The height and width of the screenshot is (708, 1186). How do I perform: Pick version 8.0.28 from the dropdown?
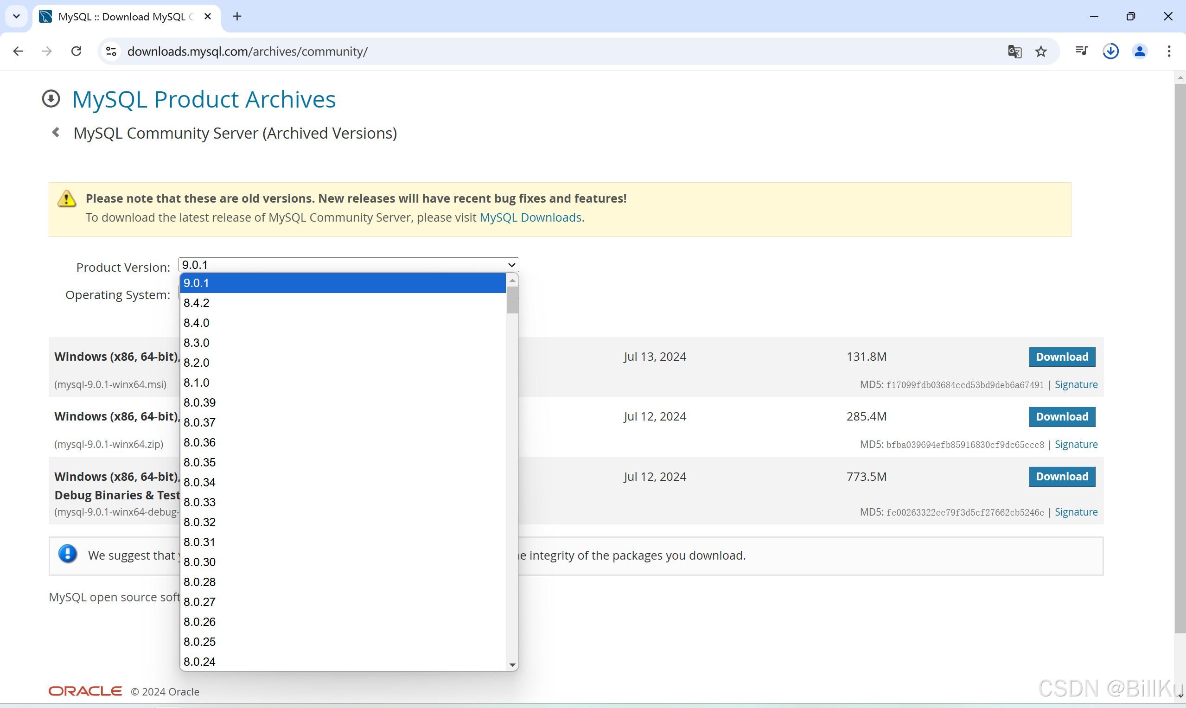tap(343, 582)
